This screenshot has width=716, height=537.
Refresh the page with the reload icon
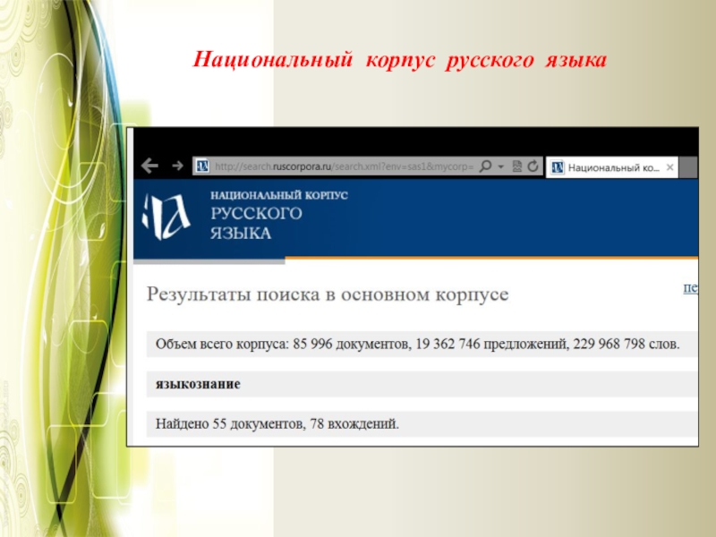point(533,166)
